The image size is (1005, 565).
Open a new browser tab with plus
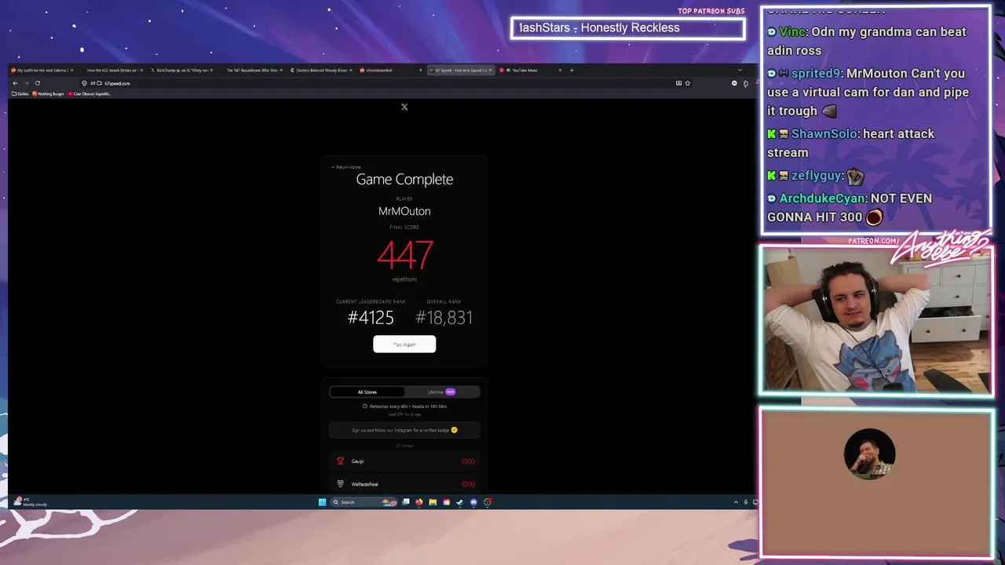click(x=572, y=70)
